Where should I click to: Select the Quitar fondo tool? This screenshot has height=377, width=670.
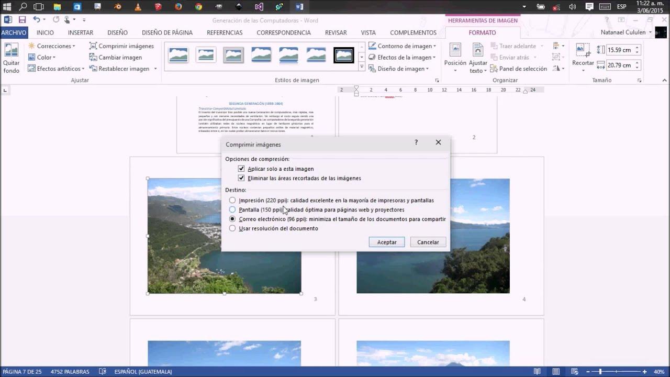point(12,56)
